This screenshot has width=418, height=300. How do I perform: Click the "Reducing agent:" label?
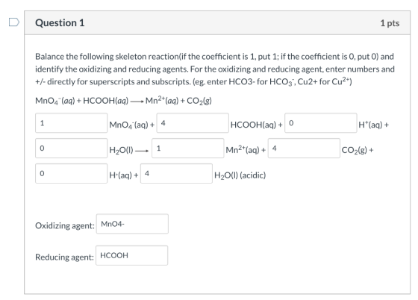tap(64, 257)
